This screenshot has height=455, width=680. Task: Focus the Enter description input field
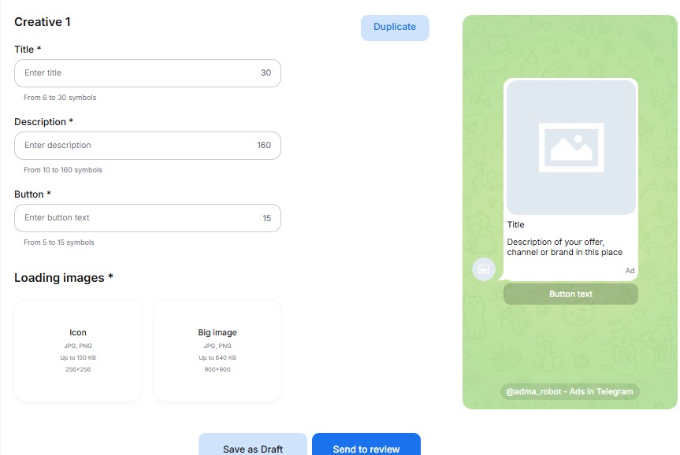[134, 146]
